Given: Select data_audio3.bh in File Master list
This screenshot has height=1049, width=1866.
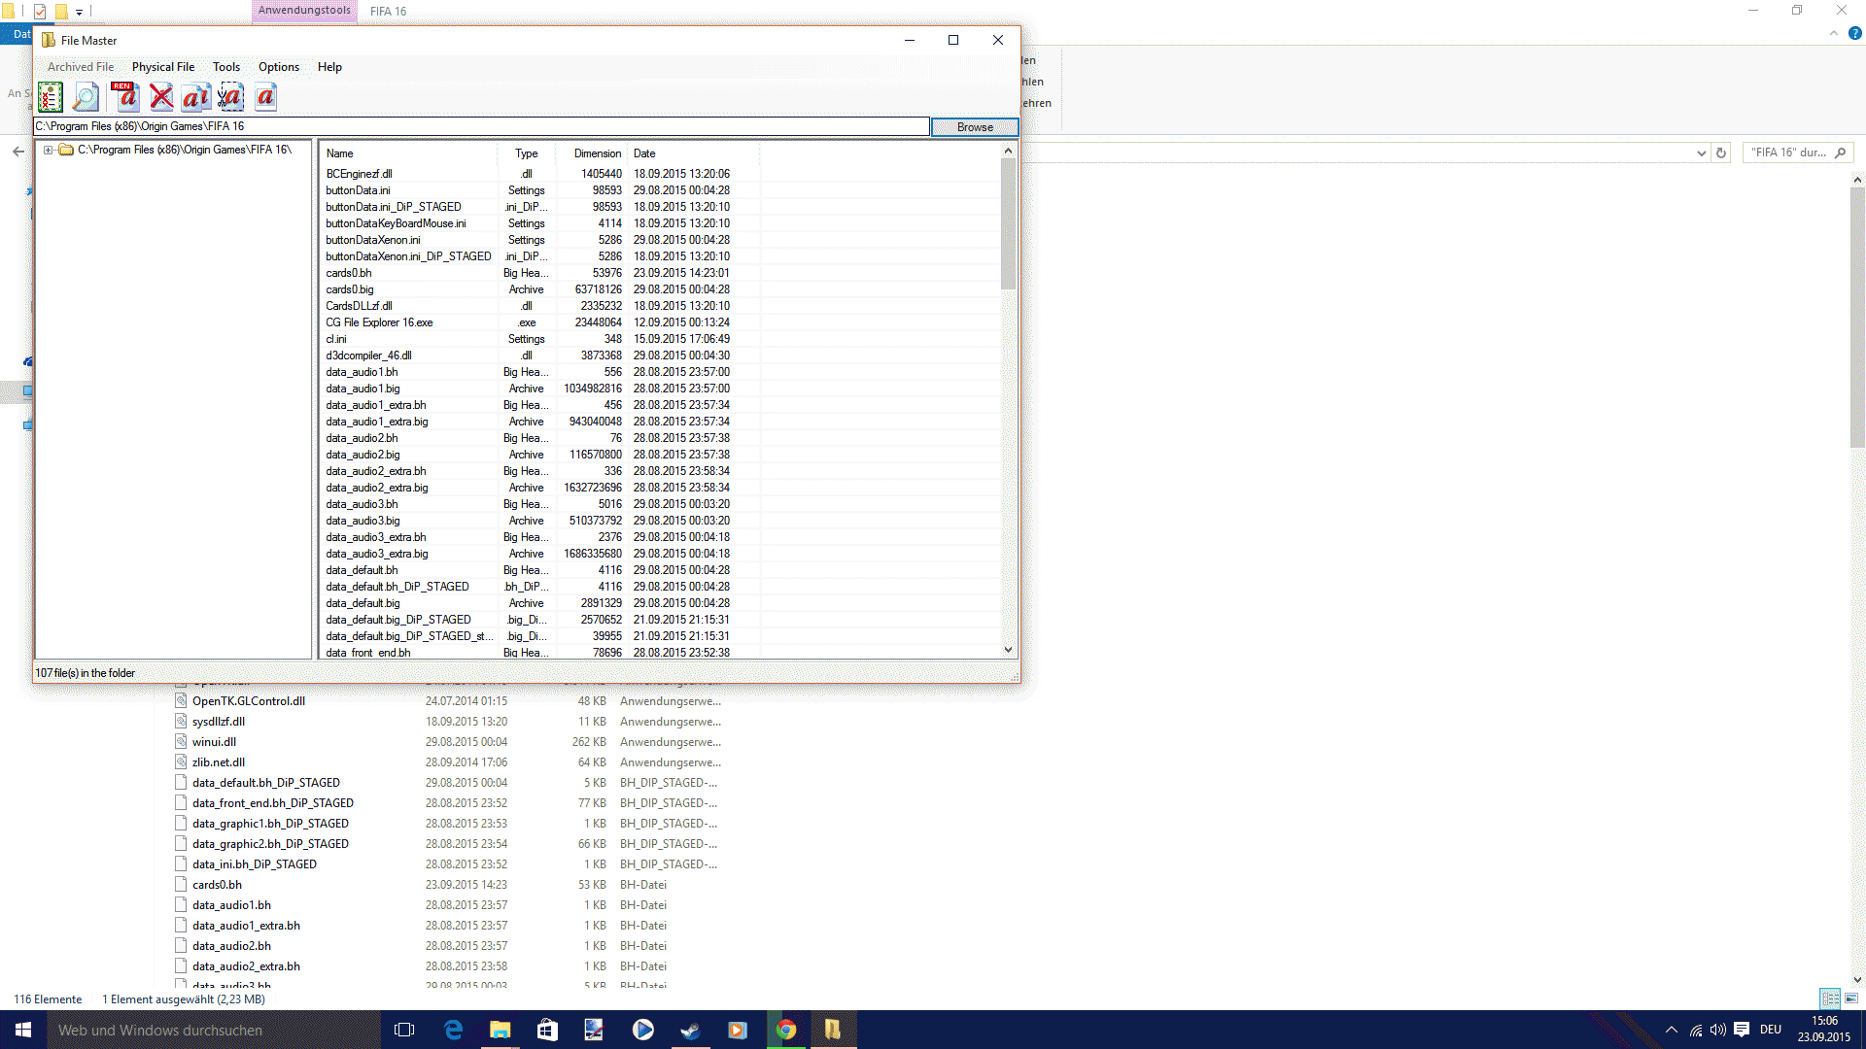Looking at the screenshot, I should [x=362, y=504].
